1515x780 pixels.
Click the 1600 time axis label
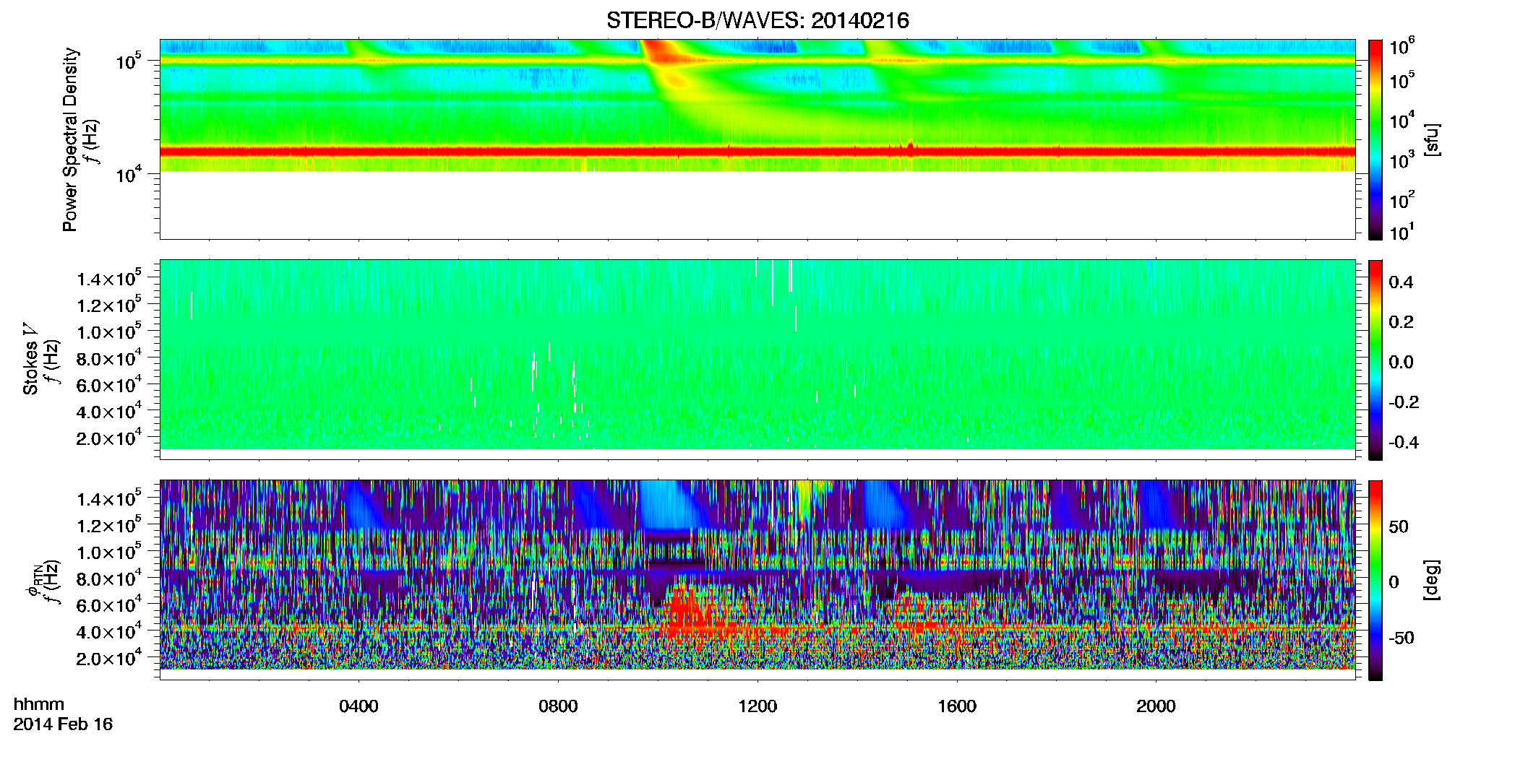point(957,706)
